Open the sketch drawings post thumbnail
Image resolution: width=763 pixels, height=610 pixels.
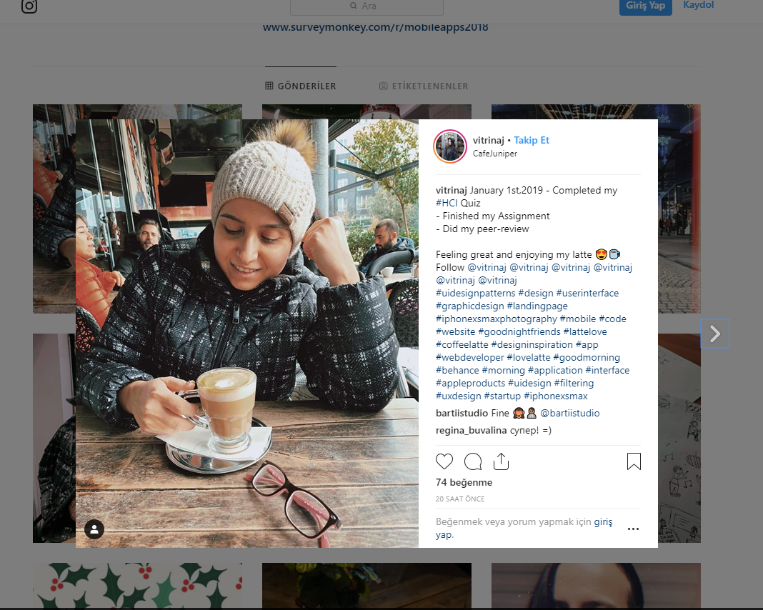click(679, 439)
